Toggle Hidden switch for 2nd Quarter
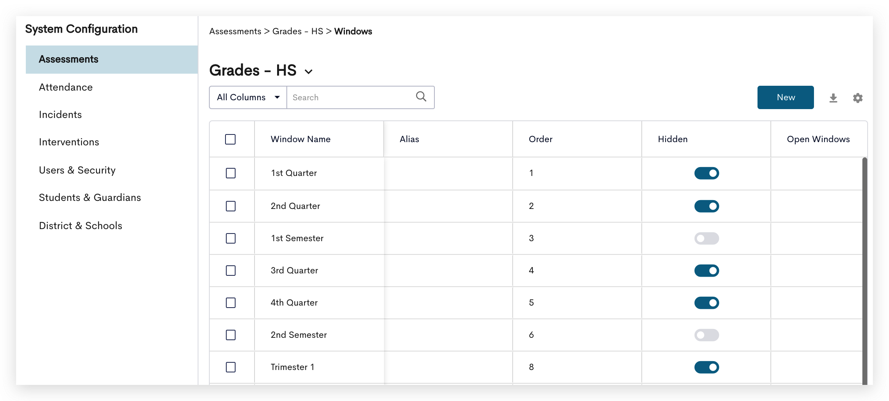This screenshot has height=401, width=889. click(707, 206)
